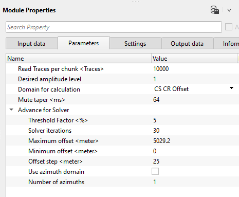This screenshot has width=239, height=197.
Task: Click the Value column header
Action: pos(194,59)
